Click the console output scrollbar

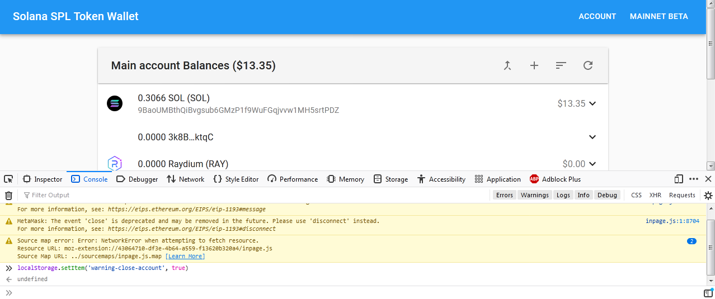pyautogui.click(x=711, y=246)
